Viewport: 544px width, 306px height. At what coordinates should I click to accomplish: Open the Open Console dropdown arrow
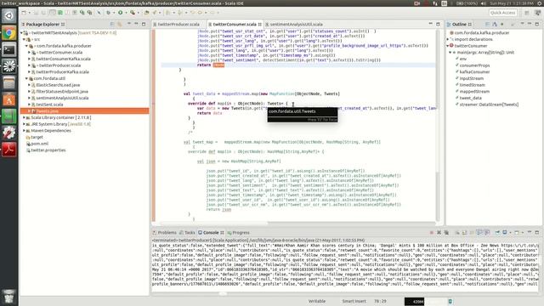coord(522,232)
